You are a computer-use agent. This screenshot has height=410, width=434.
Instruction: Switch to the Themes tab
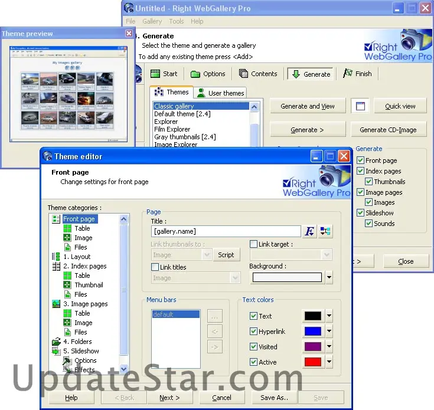pos(171,92)
